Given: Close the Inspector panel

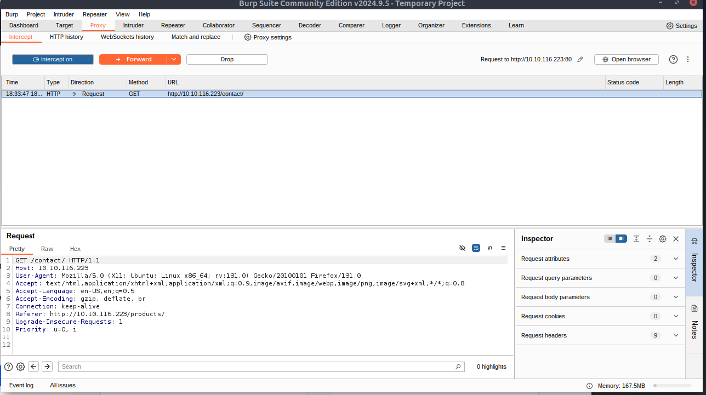Looking at the screenshot, I should [676, 239].
